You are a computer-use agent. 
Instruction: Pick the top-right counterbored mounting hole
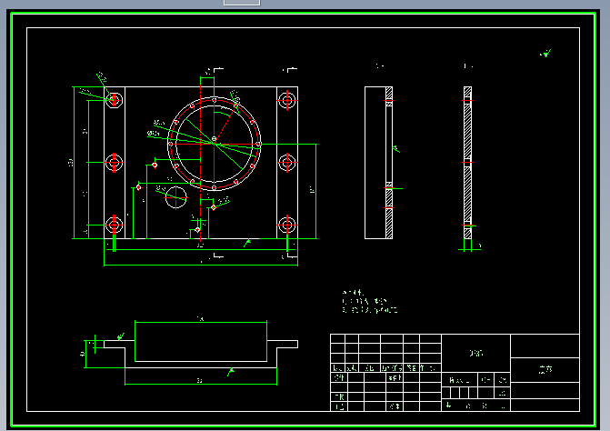tap(287, 100)
